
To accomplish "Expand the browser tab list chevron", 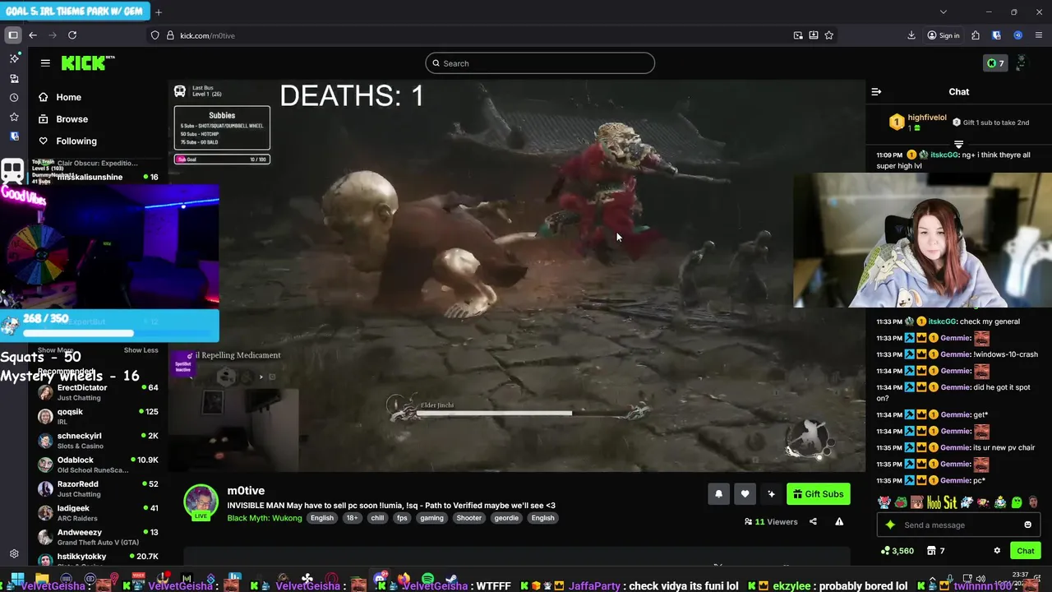I will 943,12.
